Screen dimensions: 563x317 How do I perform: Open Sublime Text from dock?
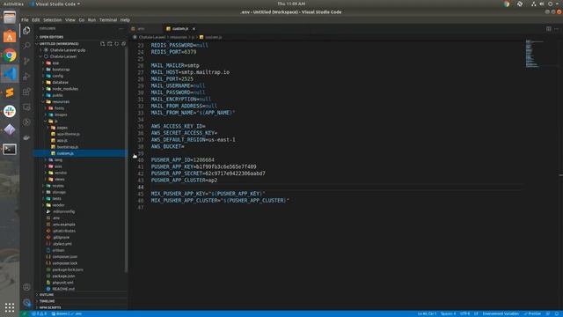click(10, 92)
